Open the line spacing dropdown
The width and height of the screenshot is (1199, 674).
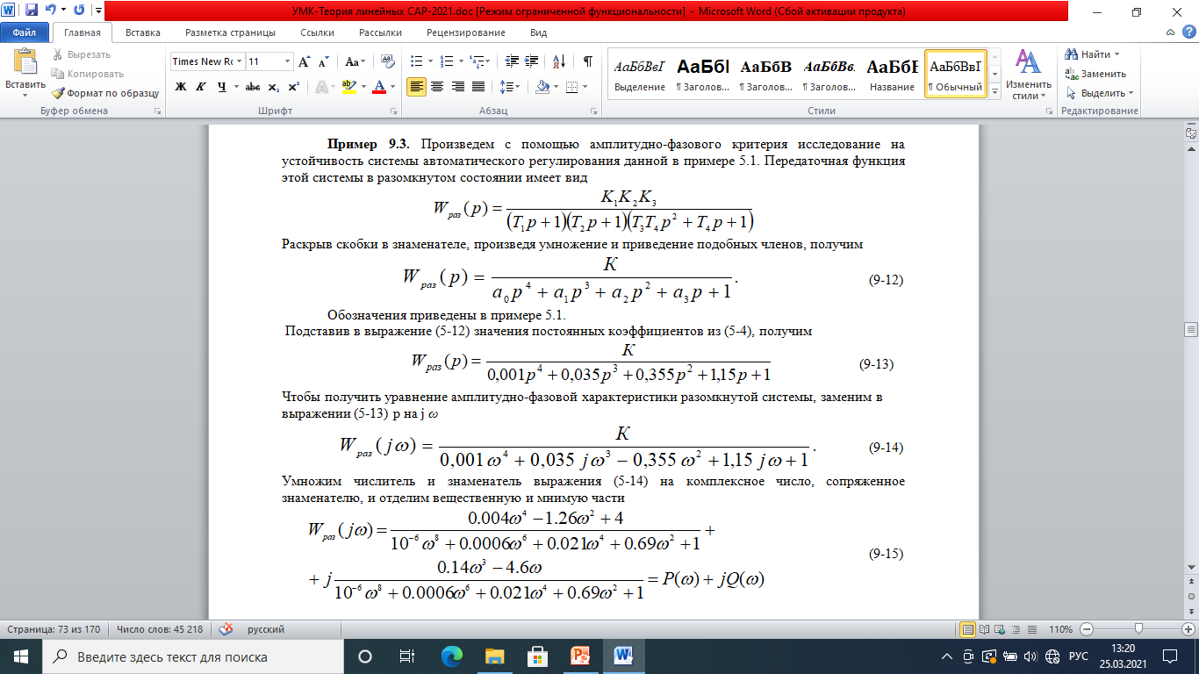(510, 86)
